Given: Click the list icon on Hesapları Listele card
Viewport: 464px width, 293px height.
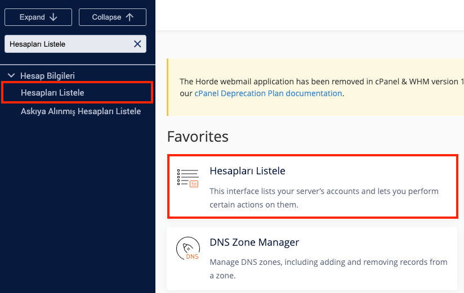Looking at the screenshot, I should (188, 178).
